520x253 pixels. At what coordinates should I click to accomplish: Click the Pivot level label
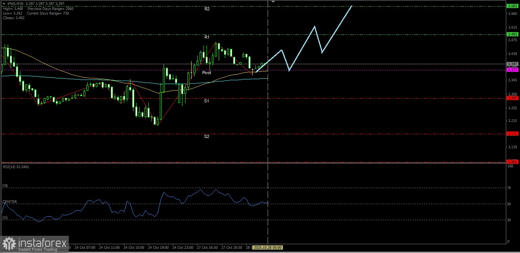pos(206,73)
